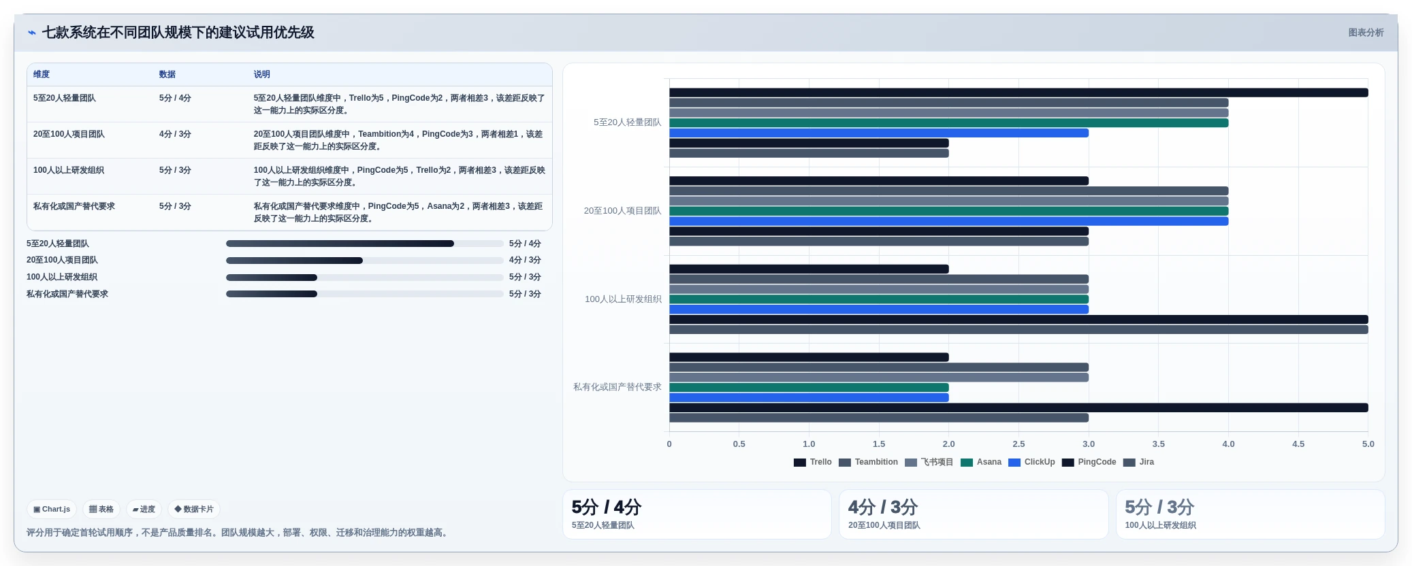Click the table description mentioning Teambition为4
Screen dimensions: 1412x566
coord(399,140)
